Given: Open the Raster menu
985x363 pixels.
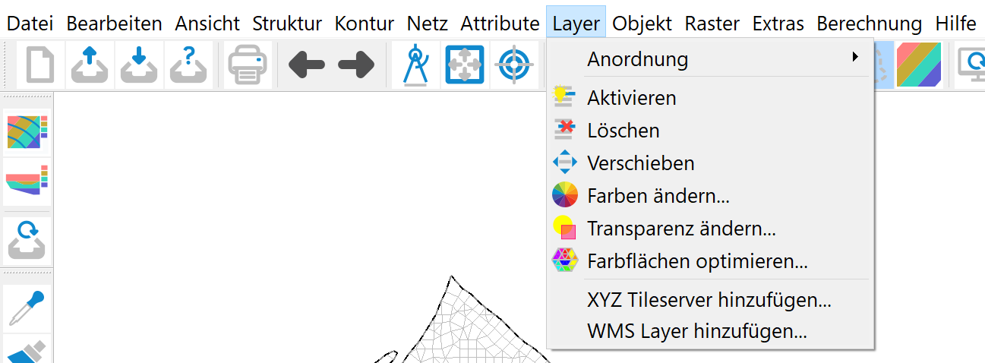Looking at the screenshot, I should (712, 24).
